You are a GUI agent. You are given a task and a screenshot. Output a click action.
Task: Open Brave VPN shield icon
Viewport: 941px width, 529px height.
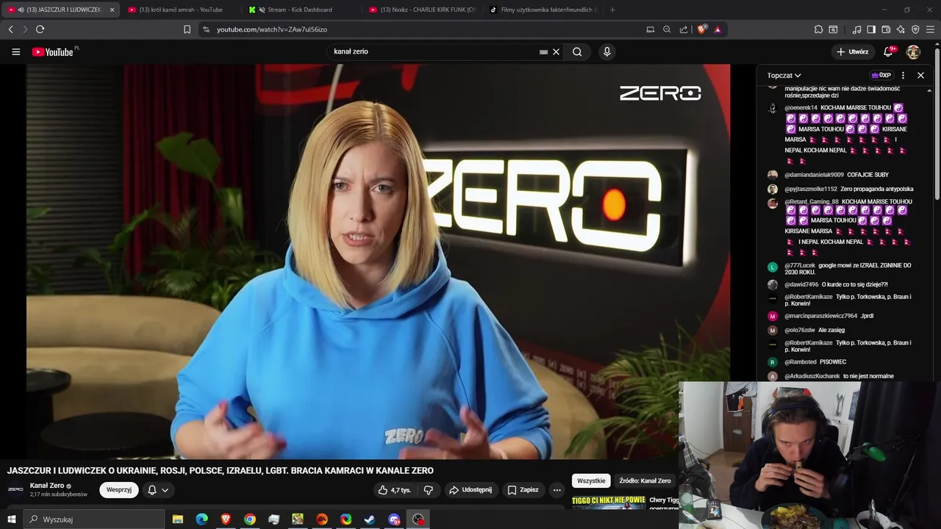[915, 29]
